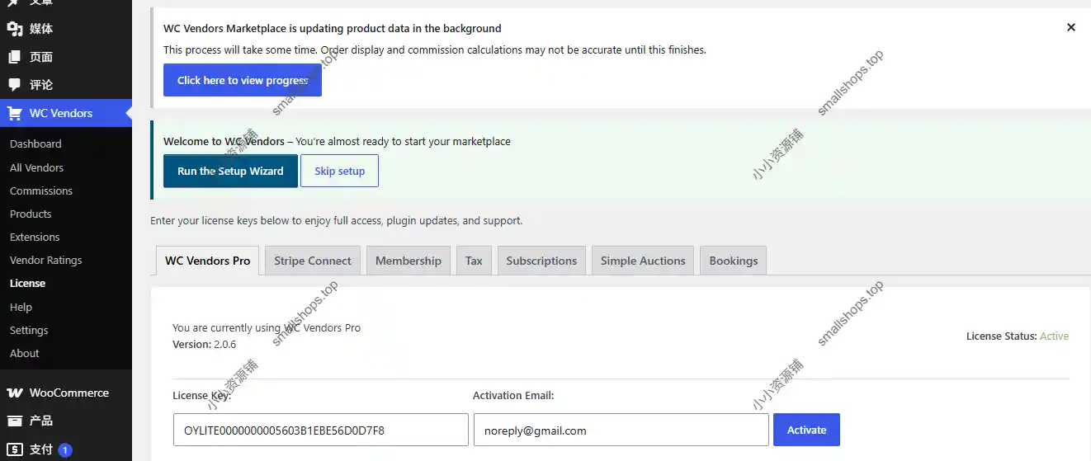Image resolution: width=1091 pixels, height=461 pixels.
Task: Click the 支付 notification badge showing 1
Action: click(65, 450)
